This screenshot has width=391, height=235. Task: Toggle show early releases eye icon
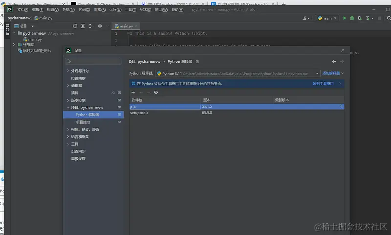click(x=156, y=92)
